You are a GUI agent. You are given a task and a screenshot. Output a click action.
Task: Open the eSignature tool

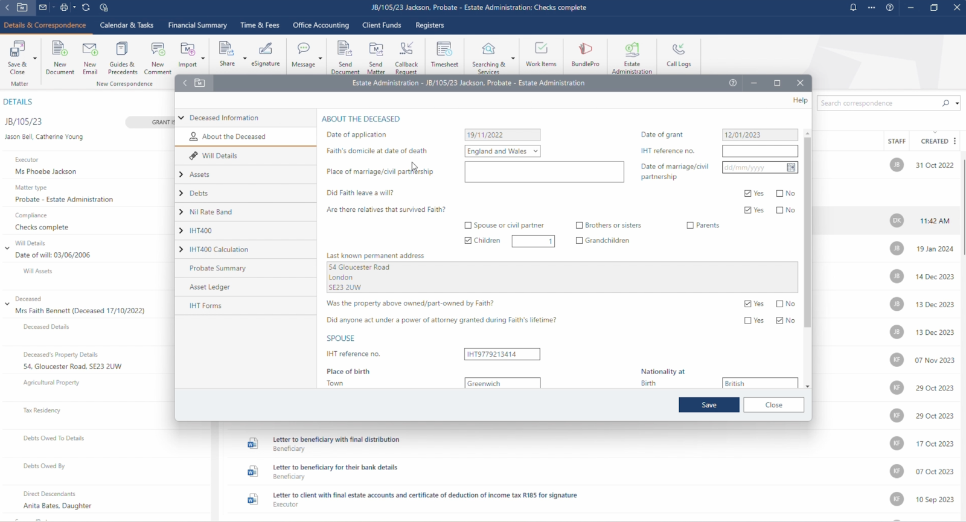(x=266, y=54)
